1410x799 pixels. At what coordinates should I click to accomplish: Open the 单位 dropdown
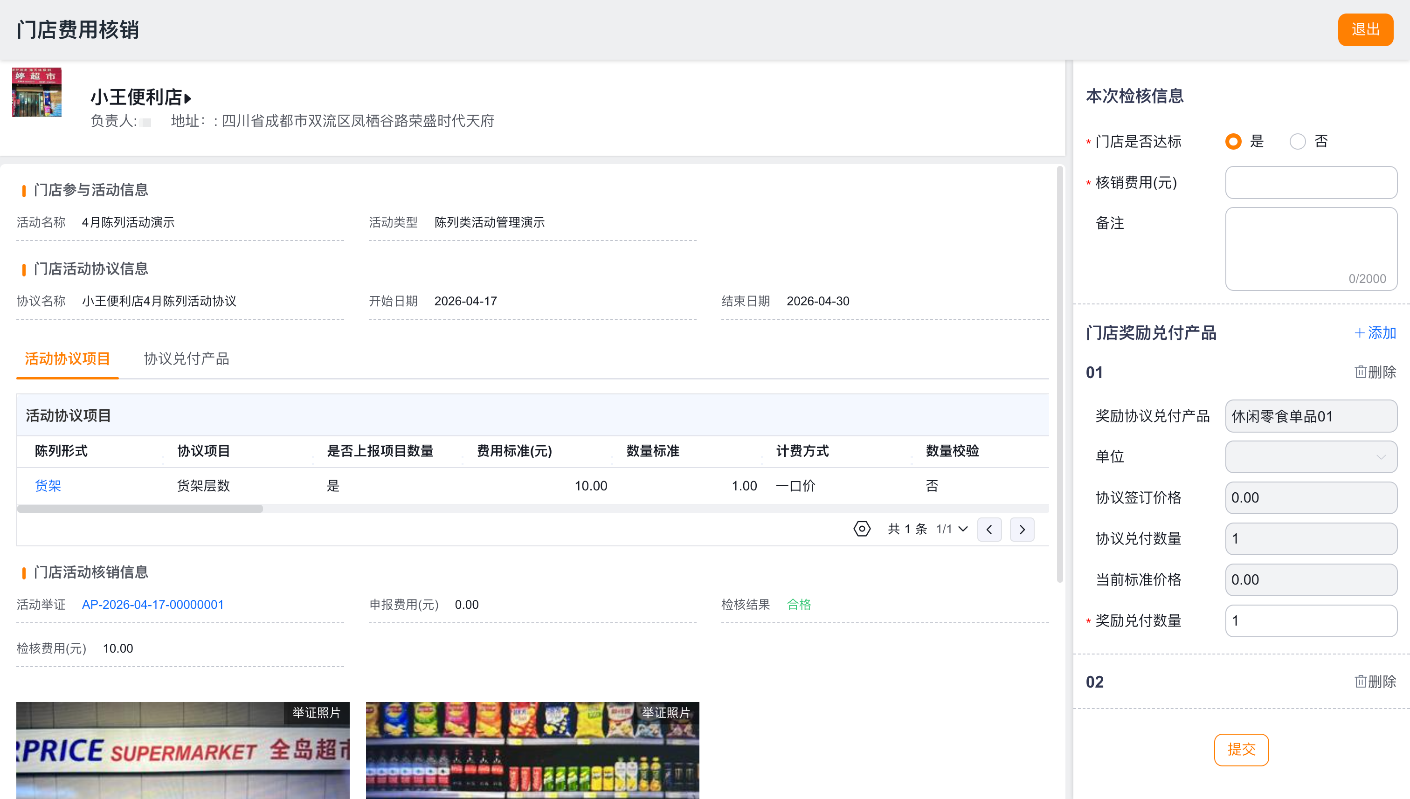(1311, 456)
